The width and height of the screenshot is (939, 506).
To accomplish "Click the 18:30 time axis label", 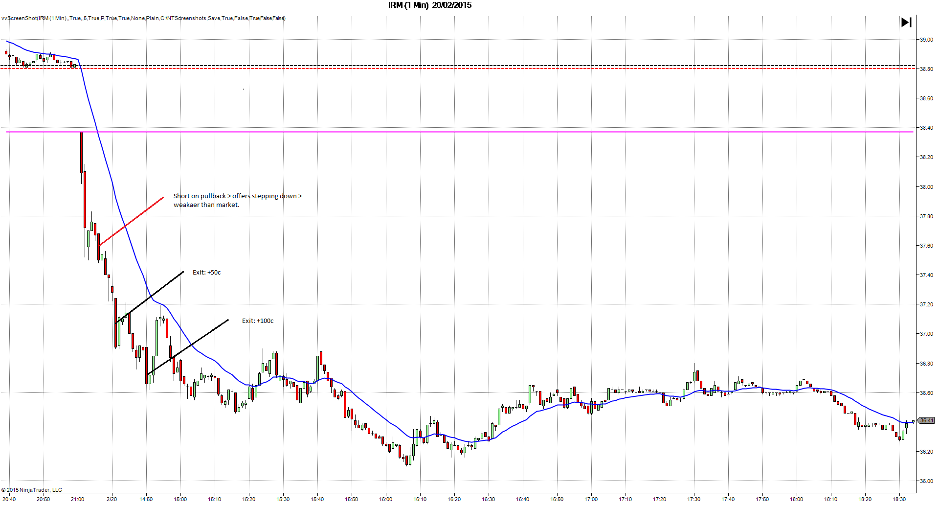I will pos(899,499).
